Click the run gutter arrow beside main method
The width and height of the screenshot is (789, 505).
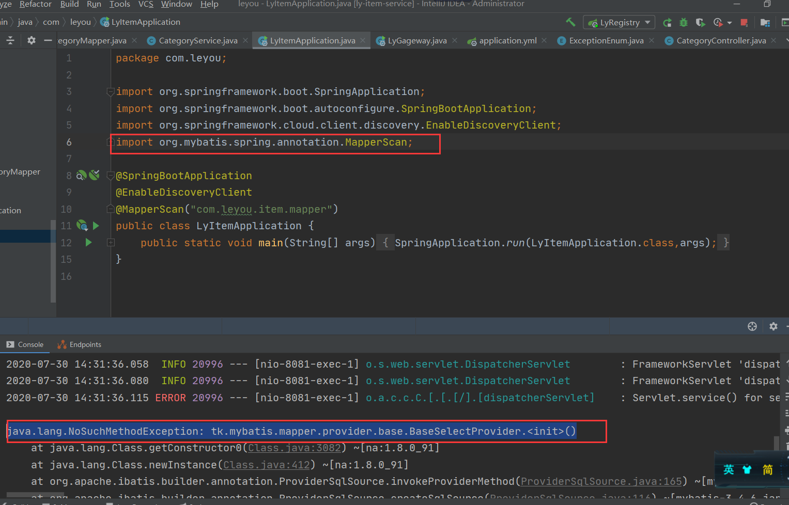pyautogui.click(x=88, y=243)
